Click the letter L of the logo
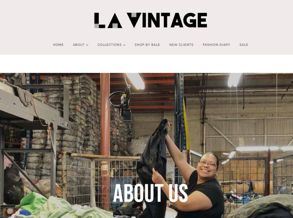 [x=99, y=20]
